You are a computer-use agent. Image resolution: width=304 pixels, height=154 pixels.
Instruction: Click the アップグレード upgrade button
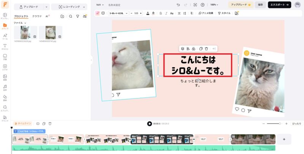point(241,5)
